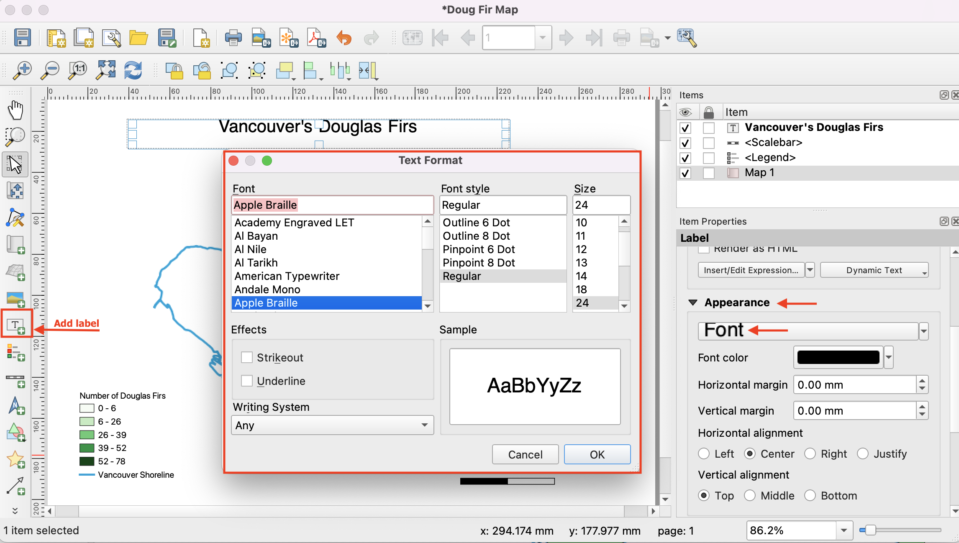
Task: Click the Add Legend tool icon
Action: click(16, 352)
